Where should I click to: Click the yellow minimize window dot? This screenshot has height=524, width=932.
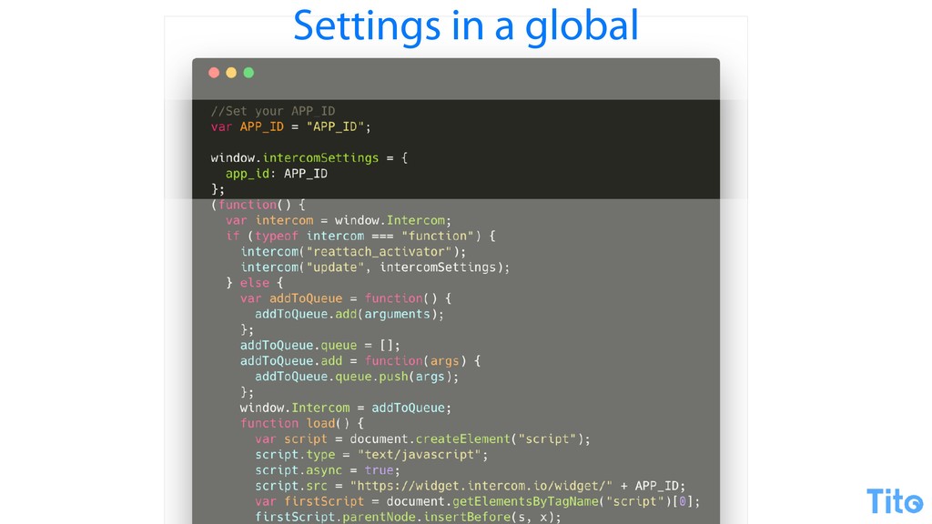[x=231, y=73]
